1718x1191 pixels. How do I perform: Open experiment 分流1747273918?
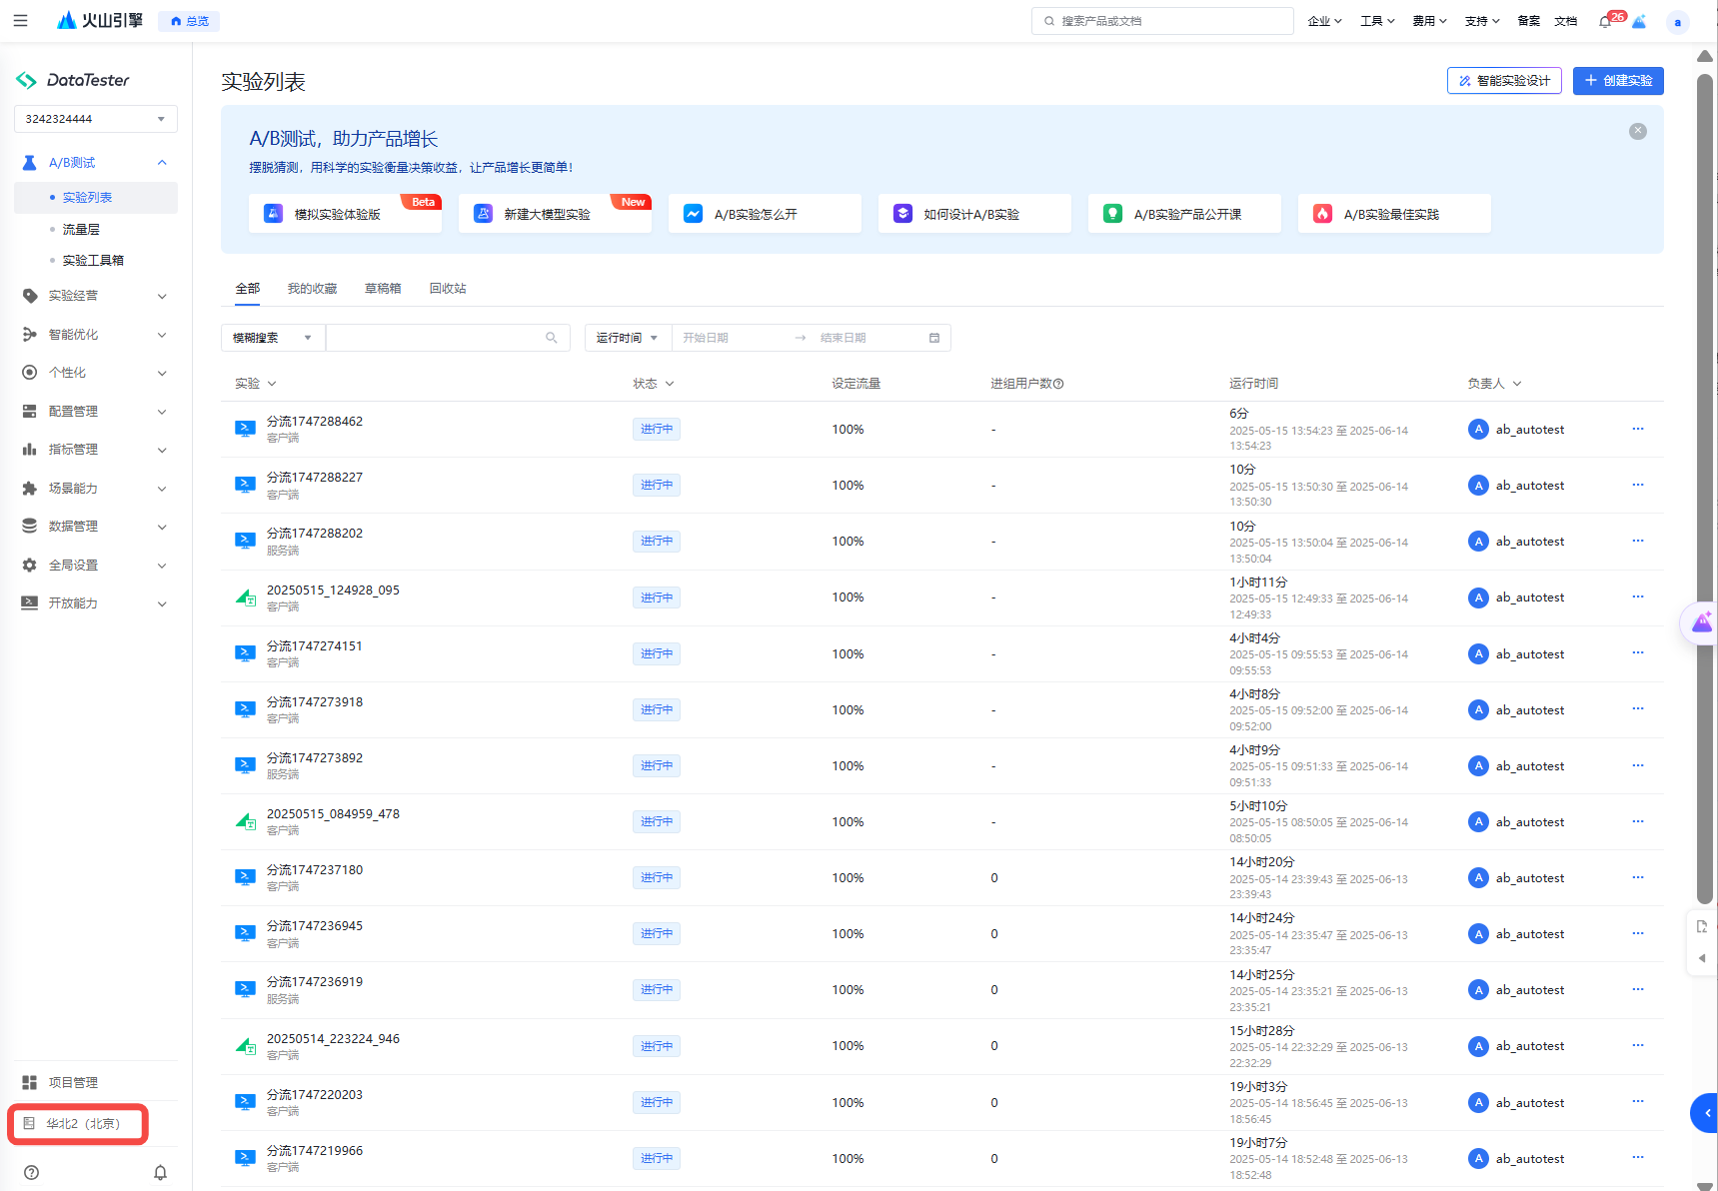click(x=315, y=702)
